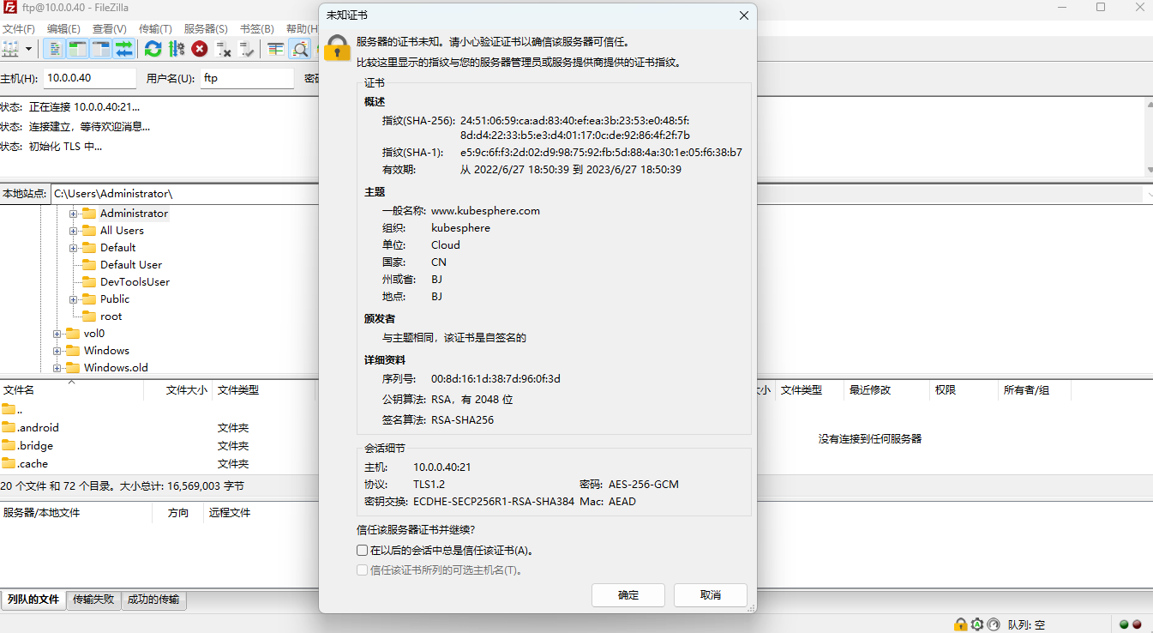Viewport: 1153px width, 633px height.
Task: Click the message log scrollbar up arrow
Action: (1148, 105)
